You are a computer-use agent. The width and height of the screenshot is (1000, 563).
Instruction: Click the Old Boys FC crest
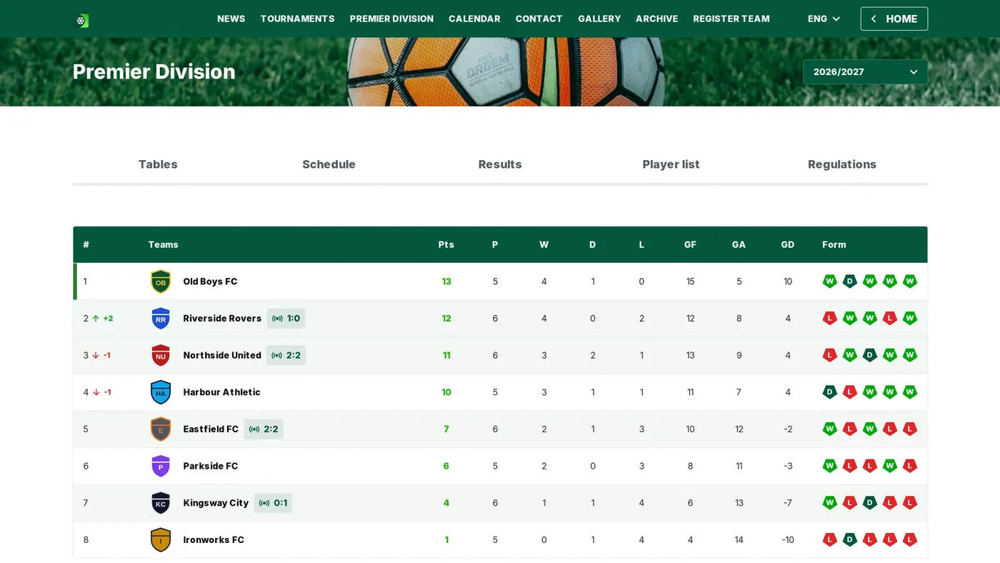161,281
